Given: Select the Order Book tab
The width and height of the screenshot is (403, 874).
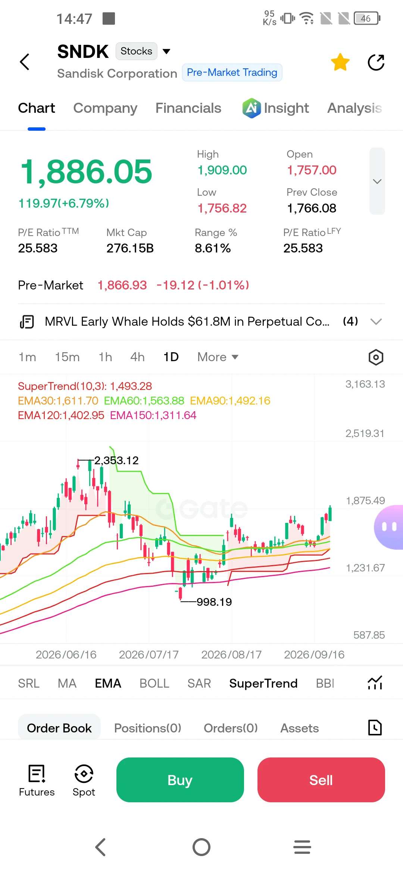Looking at the screenshot, I should point(59,728).
